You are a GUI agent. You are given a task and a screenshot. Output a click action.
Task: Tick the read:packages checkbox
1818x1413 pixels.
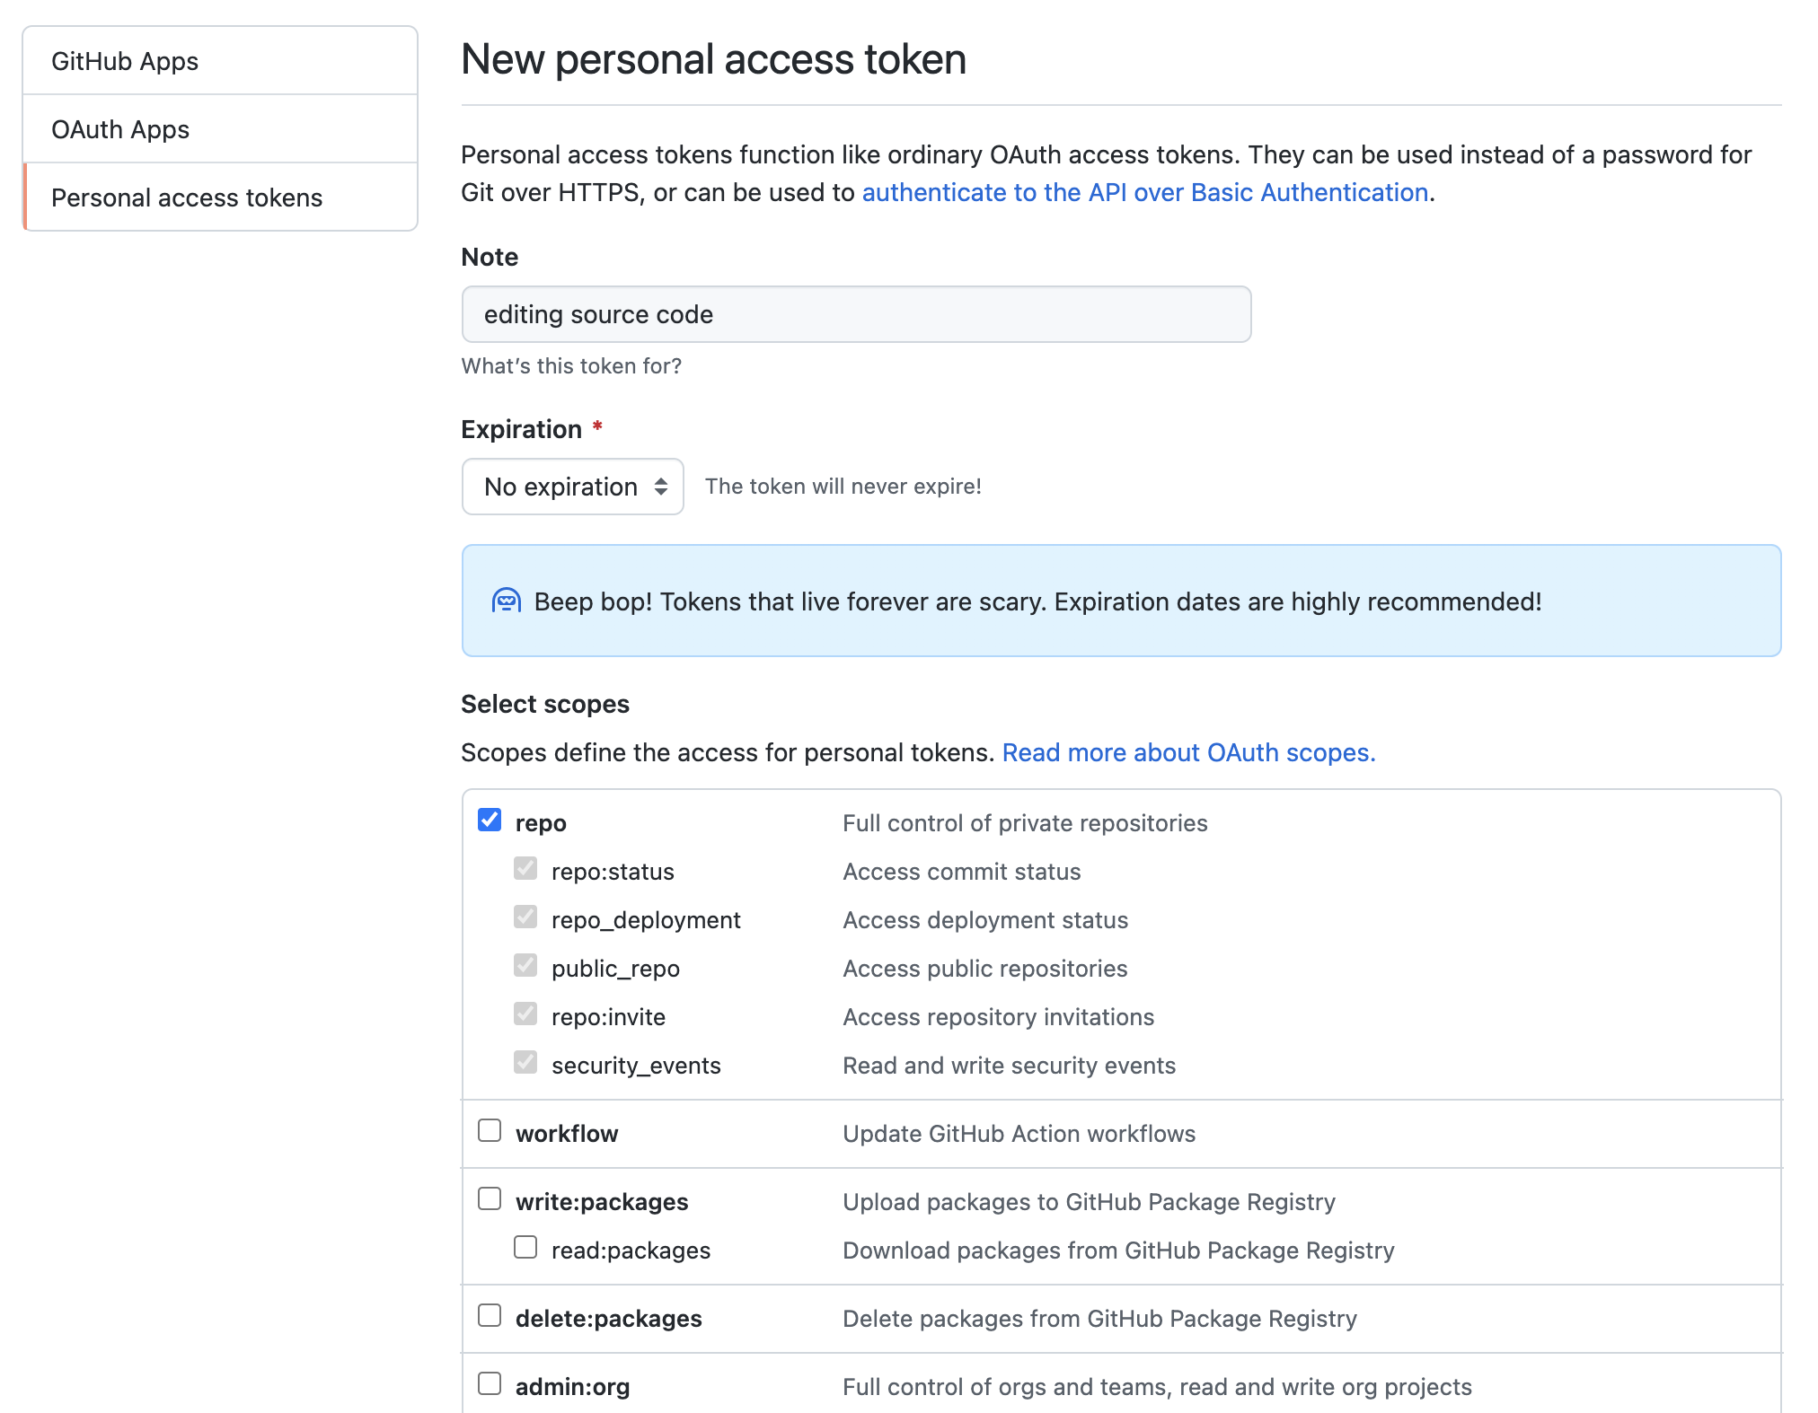[x=525, y=1247]
